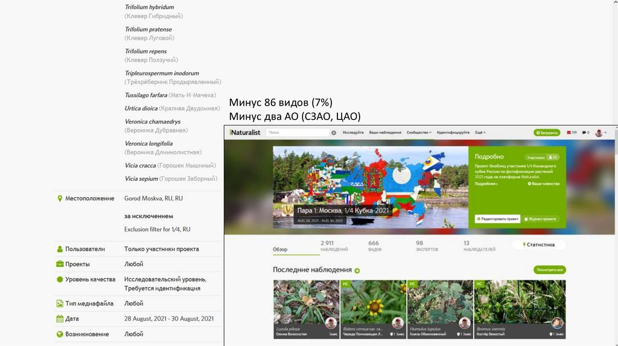This screenshot has height=346, width=618.
Task: Follow the Подробнее link in green panel
Action: [486, 184]
